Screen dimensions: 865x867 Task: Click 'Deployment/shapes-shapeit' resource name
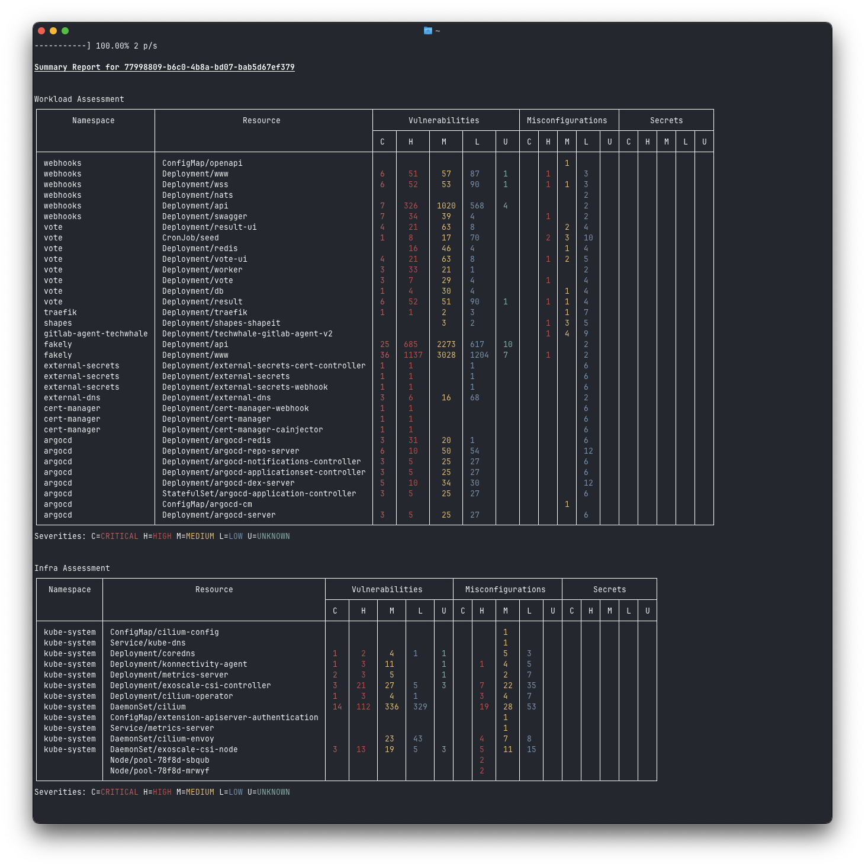click(x=221, y=323)
